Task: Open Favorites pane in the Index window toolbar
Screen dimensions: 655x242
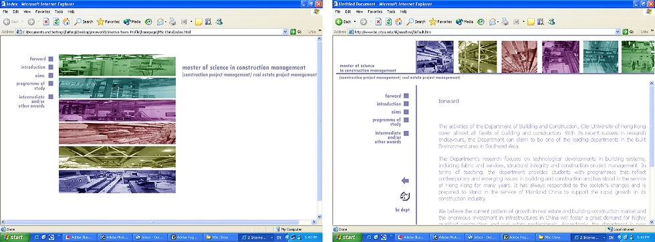Action: 108,22
